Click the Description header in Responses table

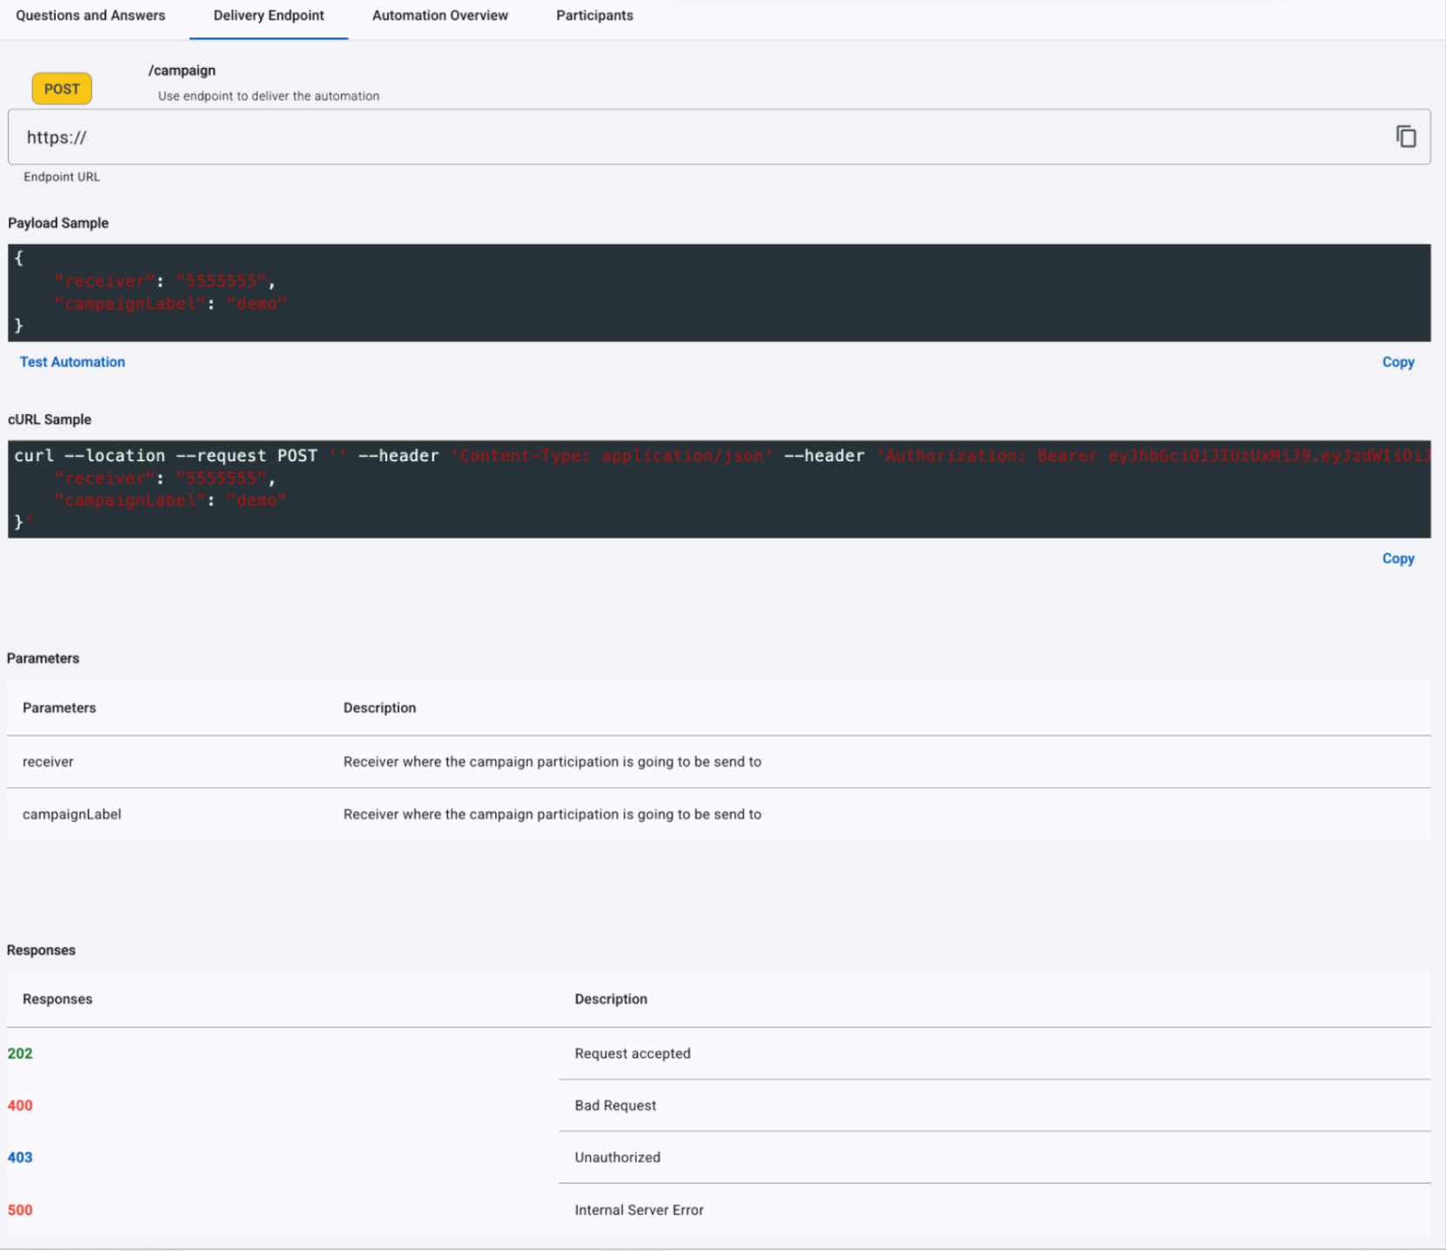[x=611, y=1000]
